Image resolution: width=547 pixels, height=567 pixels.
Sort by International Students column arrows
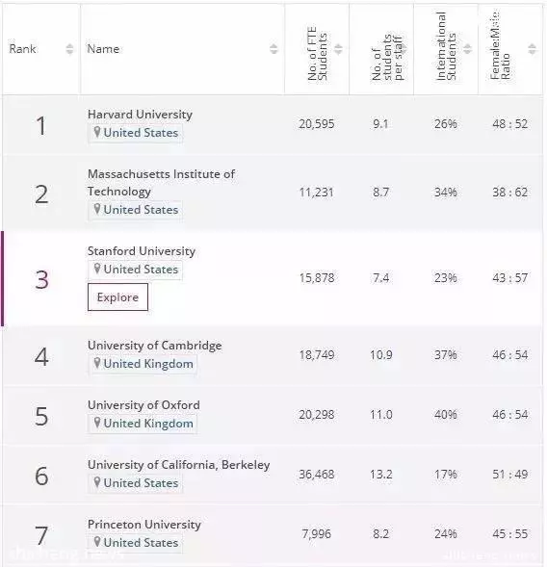pyautogui.click(x=467, y=49)
